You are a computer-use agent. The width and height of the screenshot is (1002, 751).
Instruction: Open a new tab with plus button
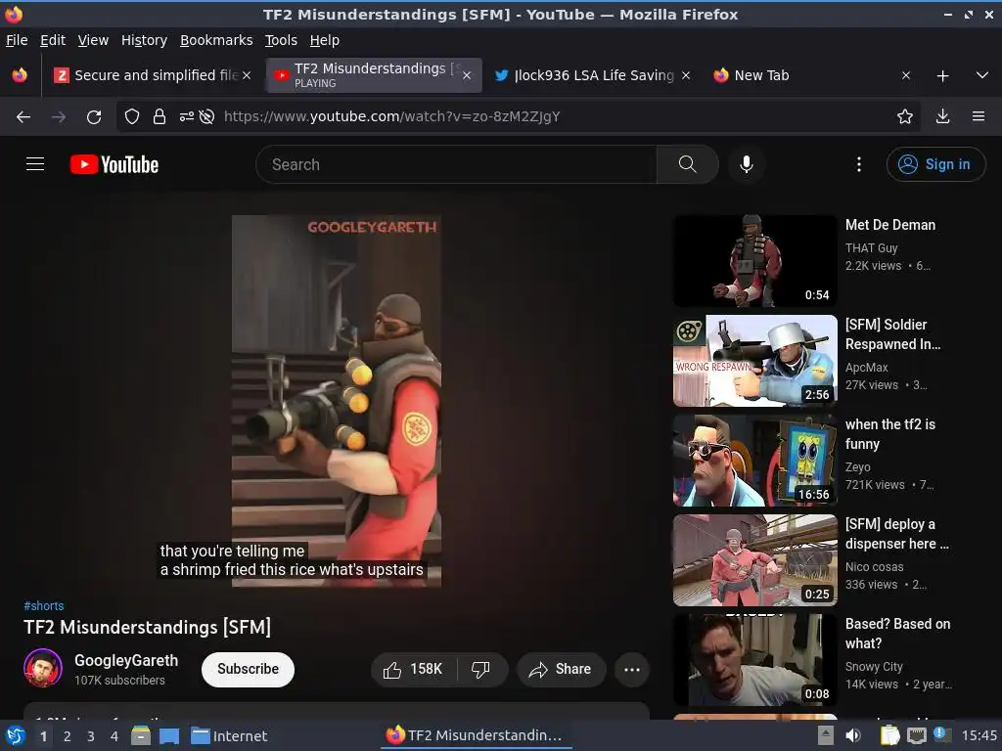942,76
